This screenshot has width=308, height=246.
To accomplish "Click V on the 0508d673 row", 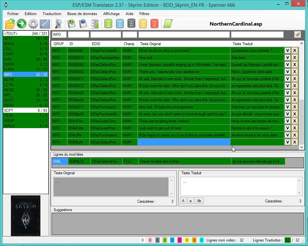I will click(x=287, y=107).
